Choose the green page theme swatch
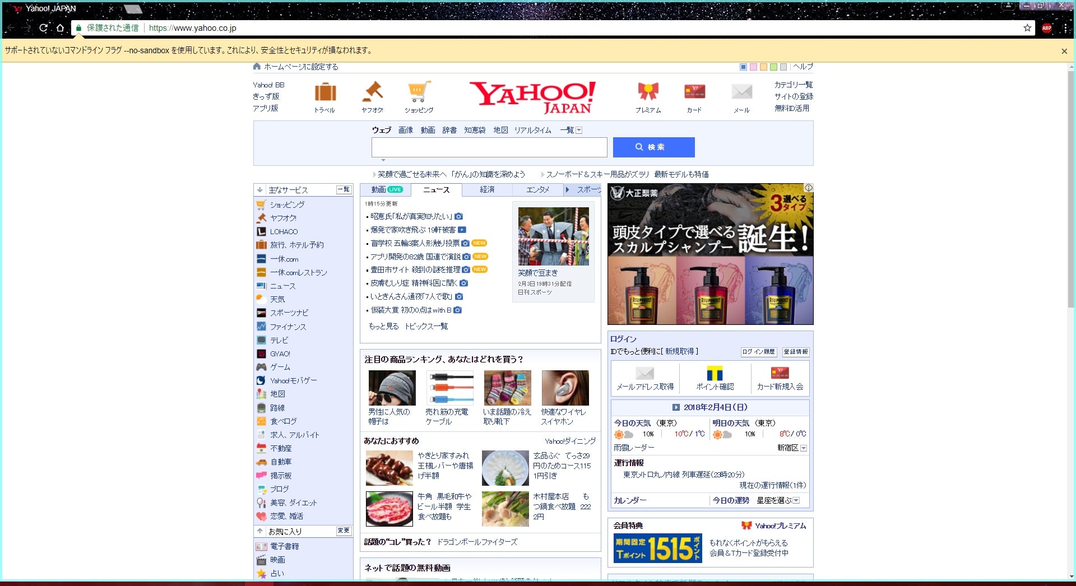 [x=773, y=67]
